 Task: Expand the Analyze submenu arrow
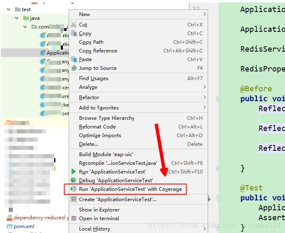tap(205, 87)
